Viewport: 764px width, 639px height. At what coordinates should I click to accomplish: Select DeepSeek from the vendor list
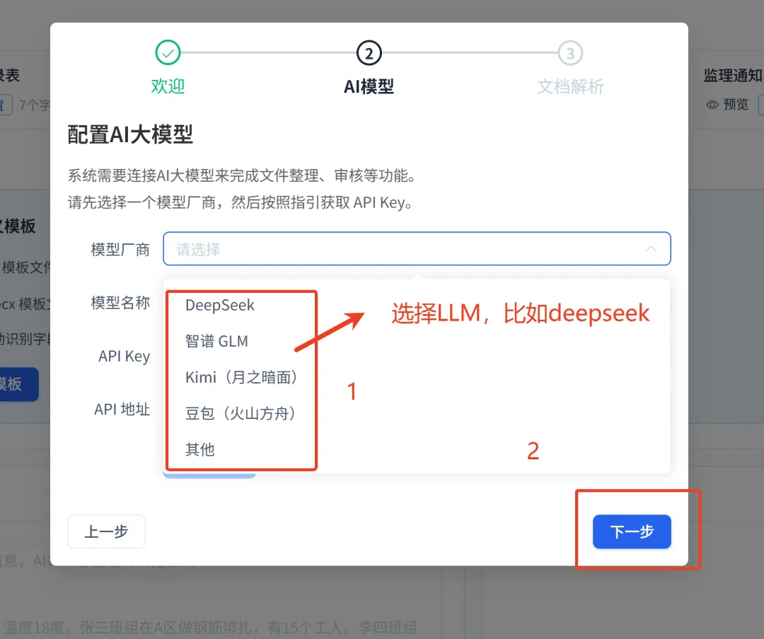[x=220, y=305]
